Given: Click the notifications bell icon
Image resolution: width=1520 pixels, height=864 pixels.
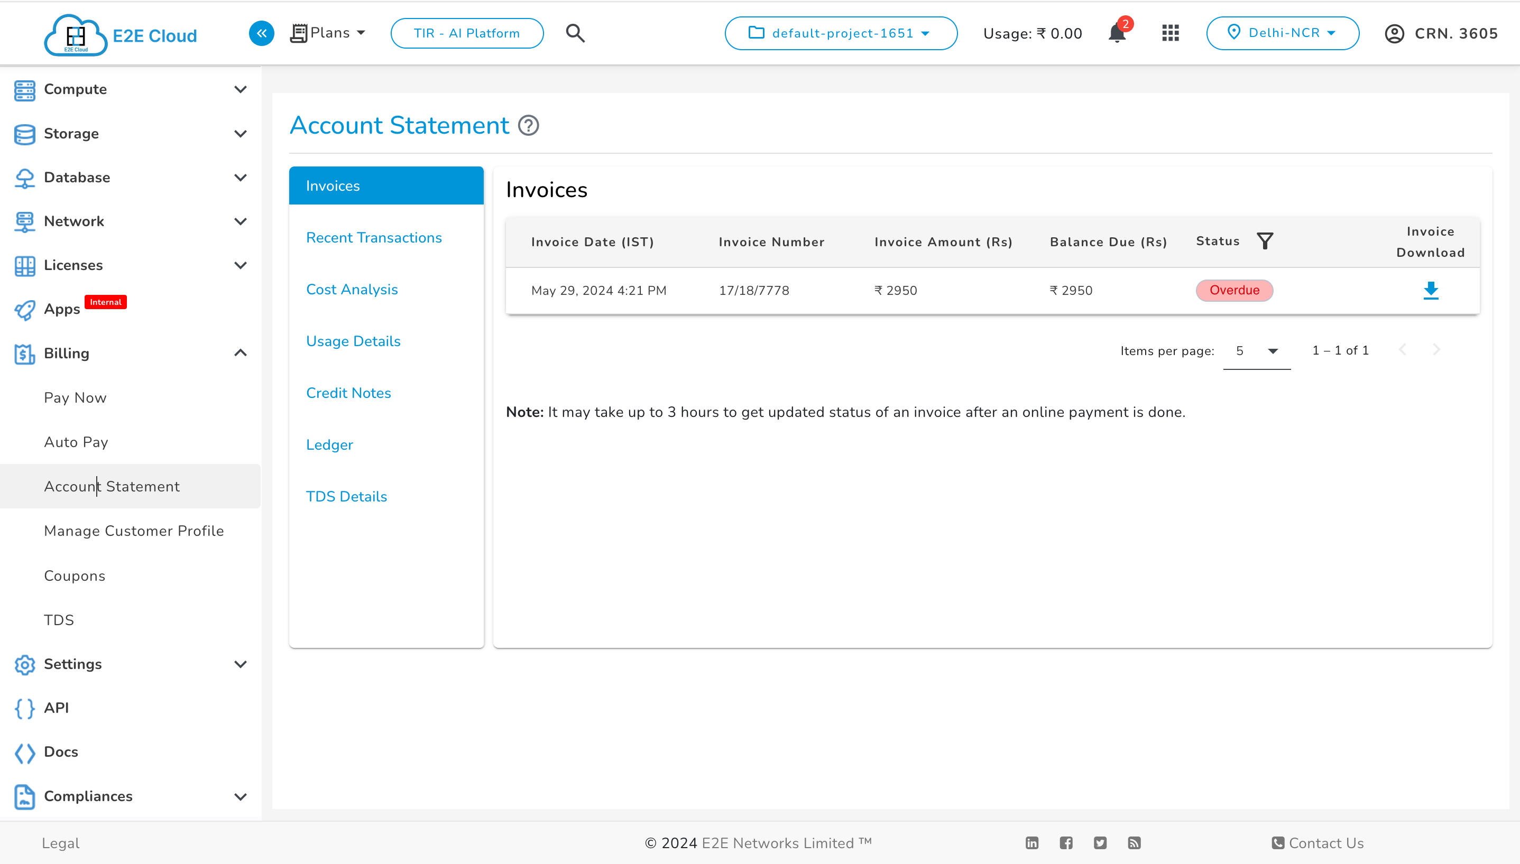Looking at the screenshot, I should (x=1117, y=33).
